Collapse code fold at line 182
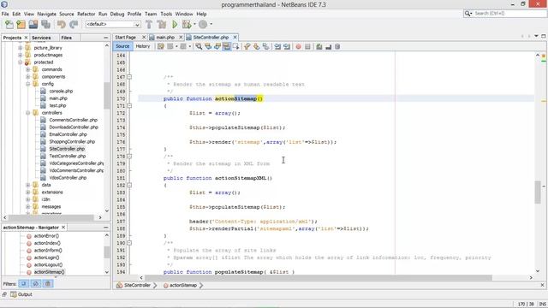 129,185
